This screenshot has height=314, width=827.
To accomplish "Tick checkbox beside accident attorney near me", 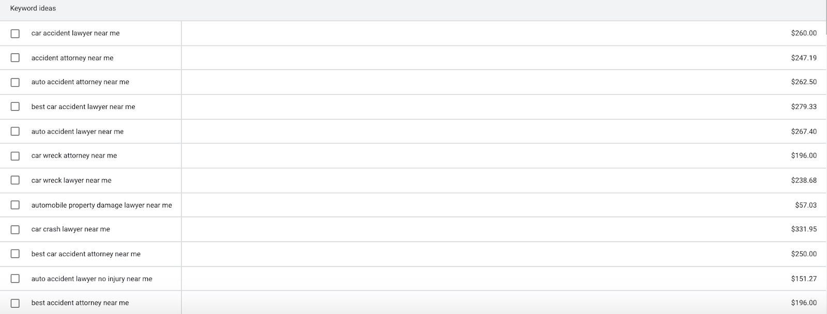I will tap(15, 58).
